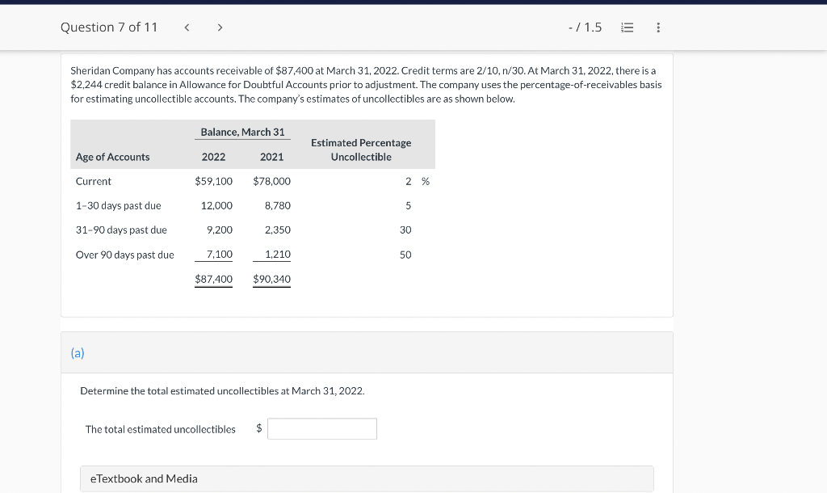Select the Current row label
The width and height of the screenshot is (827, 493).
[x=94, y=181]
